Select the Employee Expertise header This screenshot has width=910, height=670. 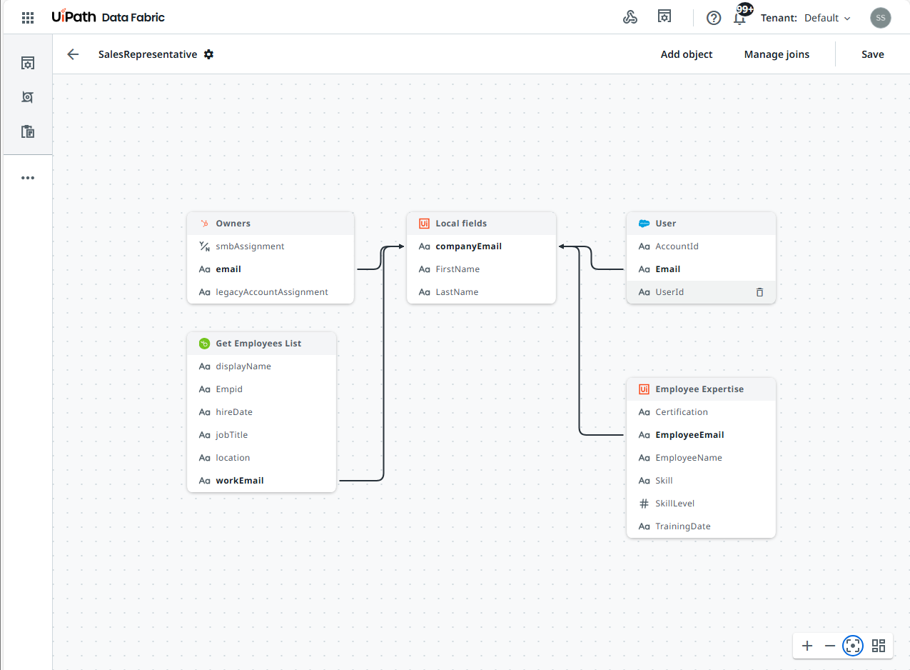click(x=701, y=389)
